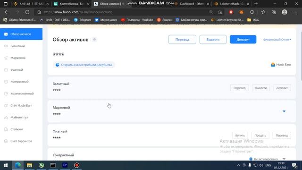Open a new browser tab with plus
Viewport: 302px width, 170px height.
click(x=256, y=4)
